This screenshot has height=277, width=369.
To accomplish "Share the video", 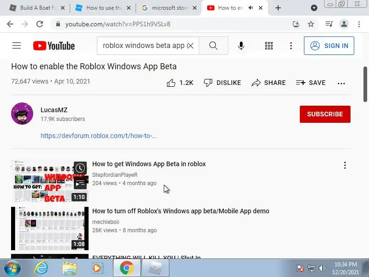I will (x=268, y=83).
